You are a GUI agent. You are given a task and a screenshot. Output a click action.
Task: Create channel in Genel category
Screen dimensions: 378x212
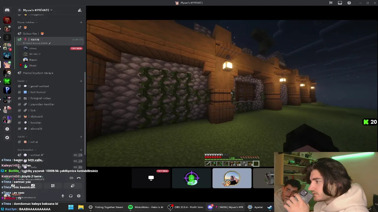tap(81, 81)
